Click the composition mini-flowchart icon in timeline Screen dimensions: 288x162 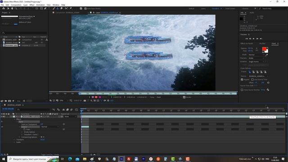coord(54,110)
